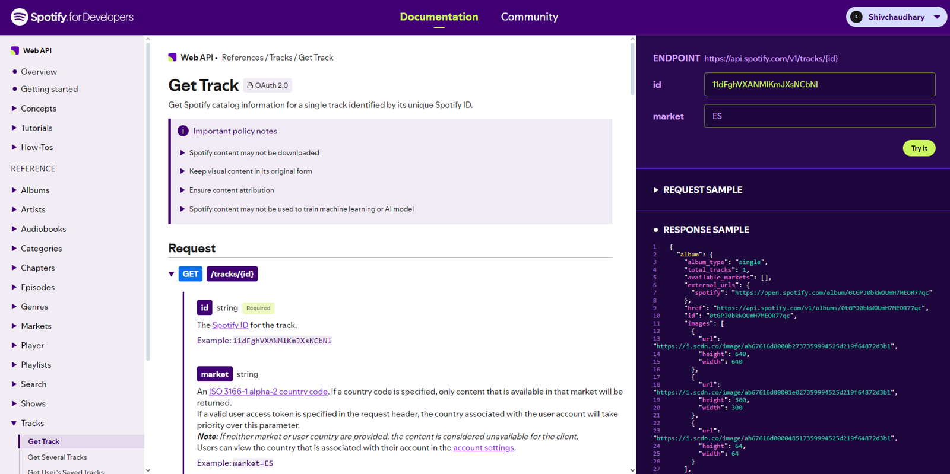
Task: Click the REFERENCE sidebar heading
Action: click(x=33, y=169)
